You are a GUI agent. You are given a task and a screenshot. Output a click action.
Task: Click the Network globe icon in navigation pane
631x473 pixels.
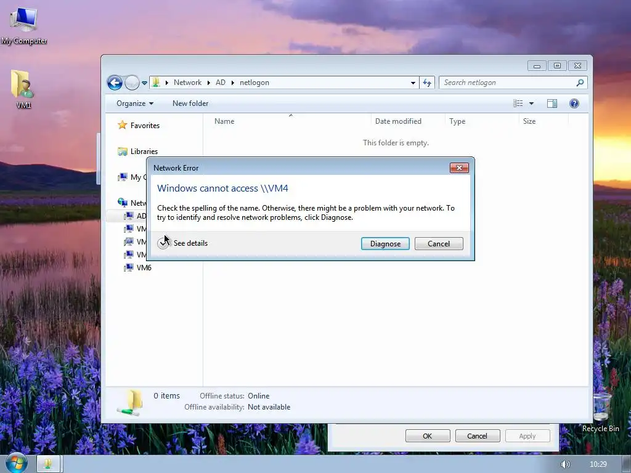[123, 203]
